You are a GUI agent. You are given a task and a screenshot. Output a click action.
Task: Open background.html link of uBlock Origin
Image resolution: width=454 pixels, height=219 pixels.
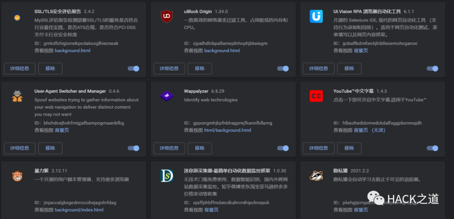(222, 51)
